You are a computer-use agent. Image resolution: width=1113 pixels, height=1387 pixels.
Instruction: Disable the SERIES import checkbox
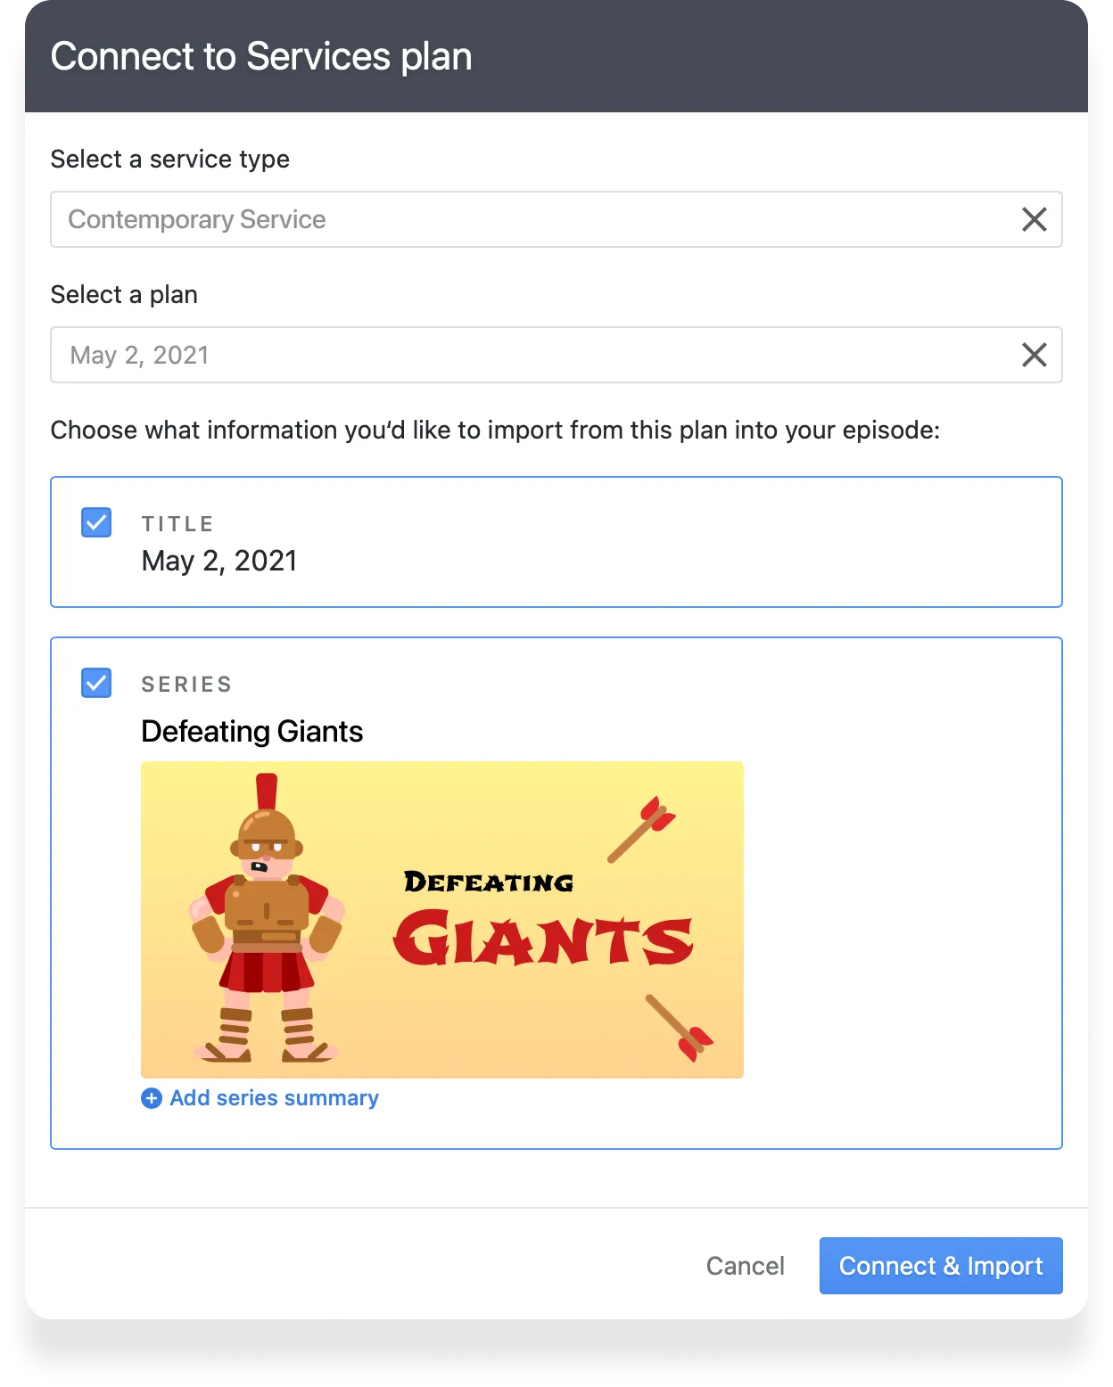coord(95,683)
